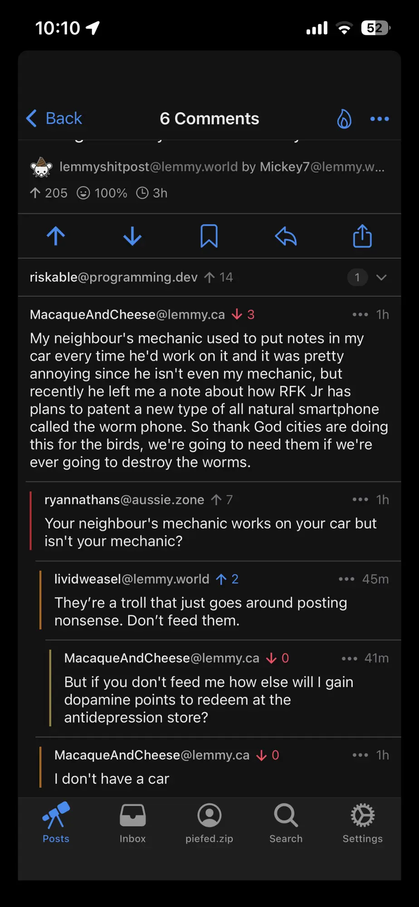
Task: Downvote the post with the down arrow
Action: coord(132,236)
